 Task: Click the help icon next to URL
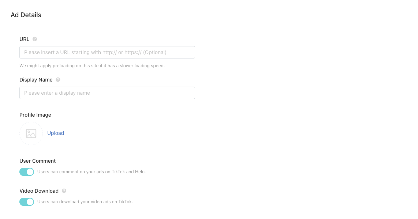(35, 39)
